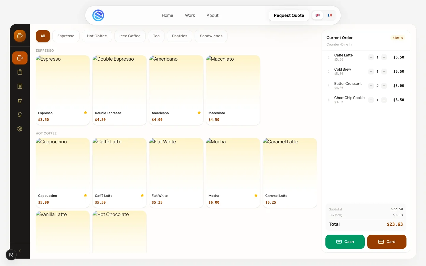Select the Hot Chocolate menu card
426x266 pixels.
(120, 232)
